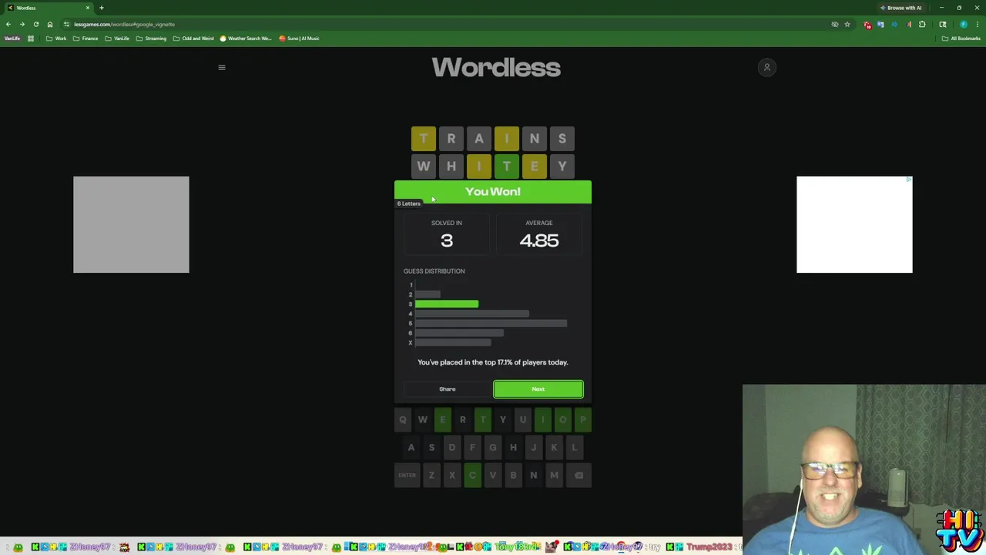Click the distribution bar for 4 guesses
The height and width of the screenshot is (555, 986).
(x=472, y=314)
